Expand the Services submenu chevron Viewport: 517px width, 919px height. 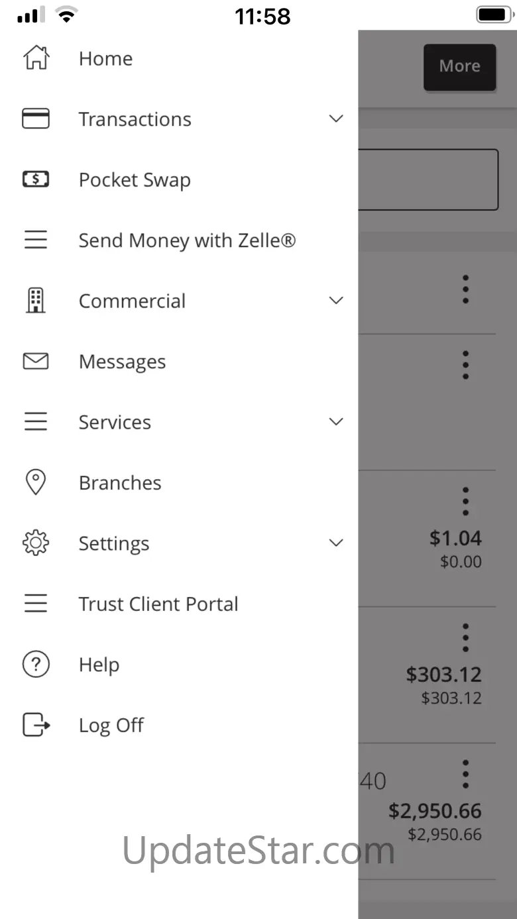[x=336, y=422]
